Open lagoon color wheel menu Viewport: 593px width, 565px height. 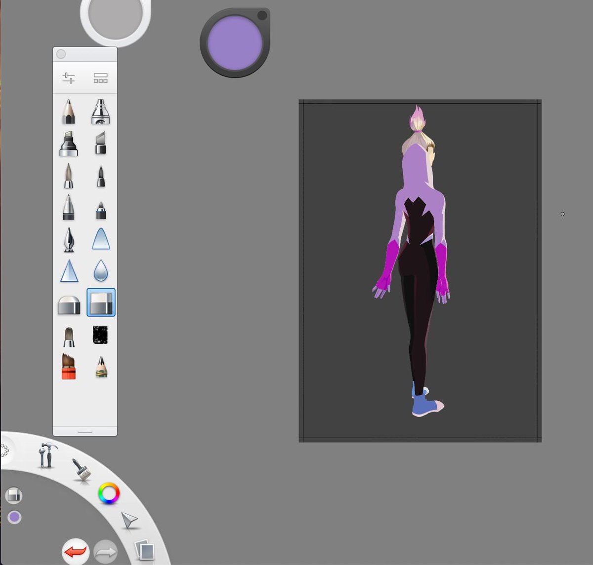[x=109, y=493]
